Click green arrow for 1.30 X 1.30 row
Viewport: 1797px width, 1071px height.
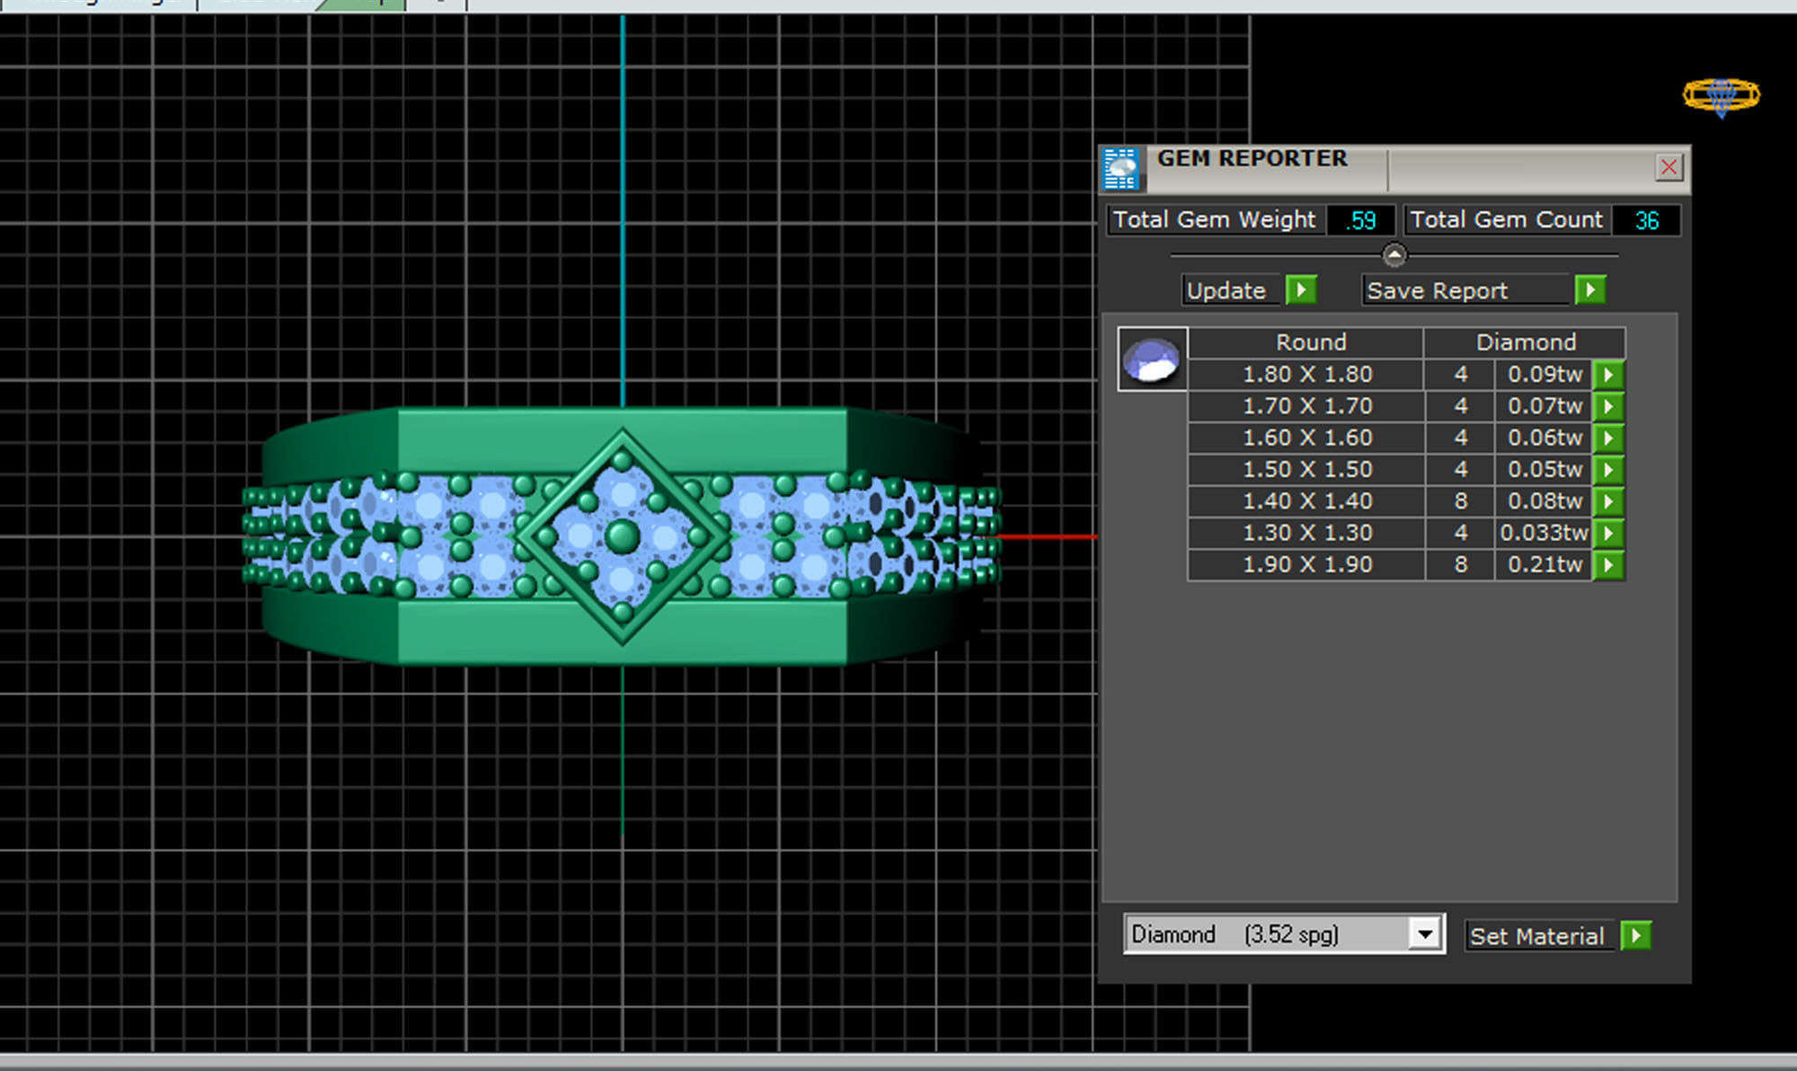click(x=1608, y=533)
